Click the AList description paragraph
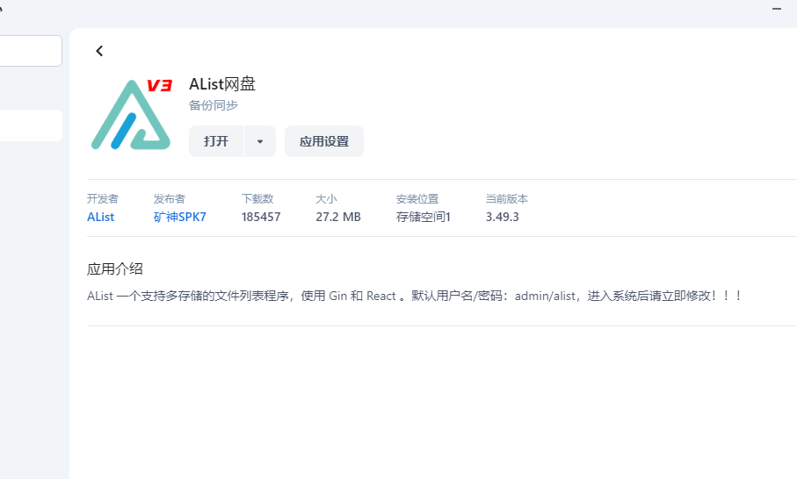Viewport: 797px width, 479px height. [414, 296]
